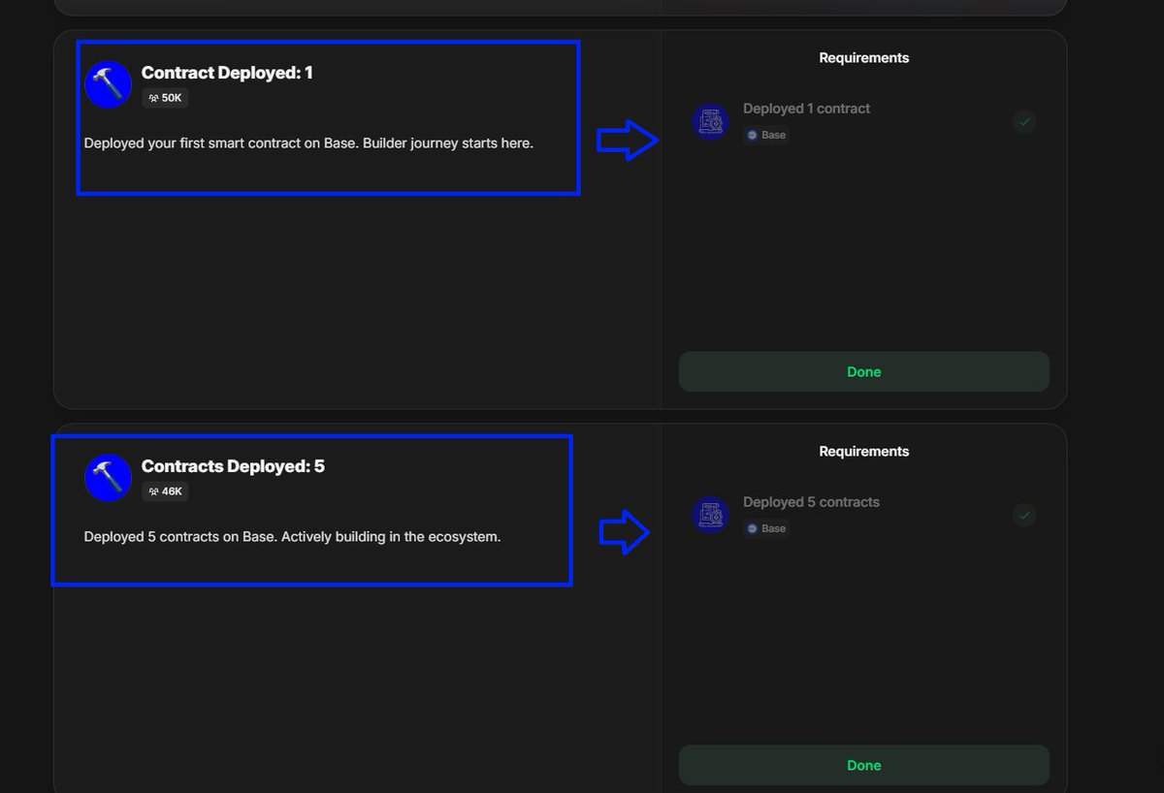Viewport: 1164px width, 793px height.
Task: Click the title Contract Deployed: 1
Action: (227, 73)
